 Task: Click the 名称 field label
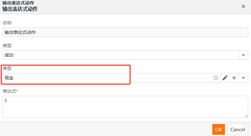[7, 23]
